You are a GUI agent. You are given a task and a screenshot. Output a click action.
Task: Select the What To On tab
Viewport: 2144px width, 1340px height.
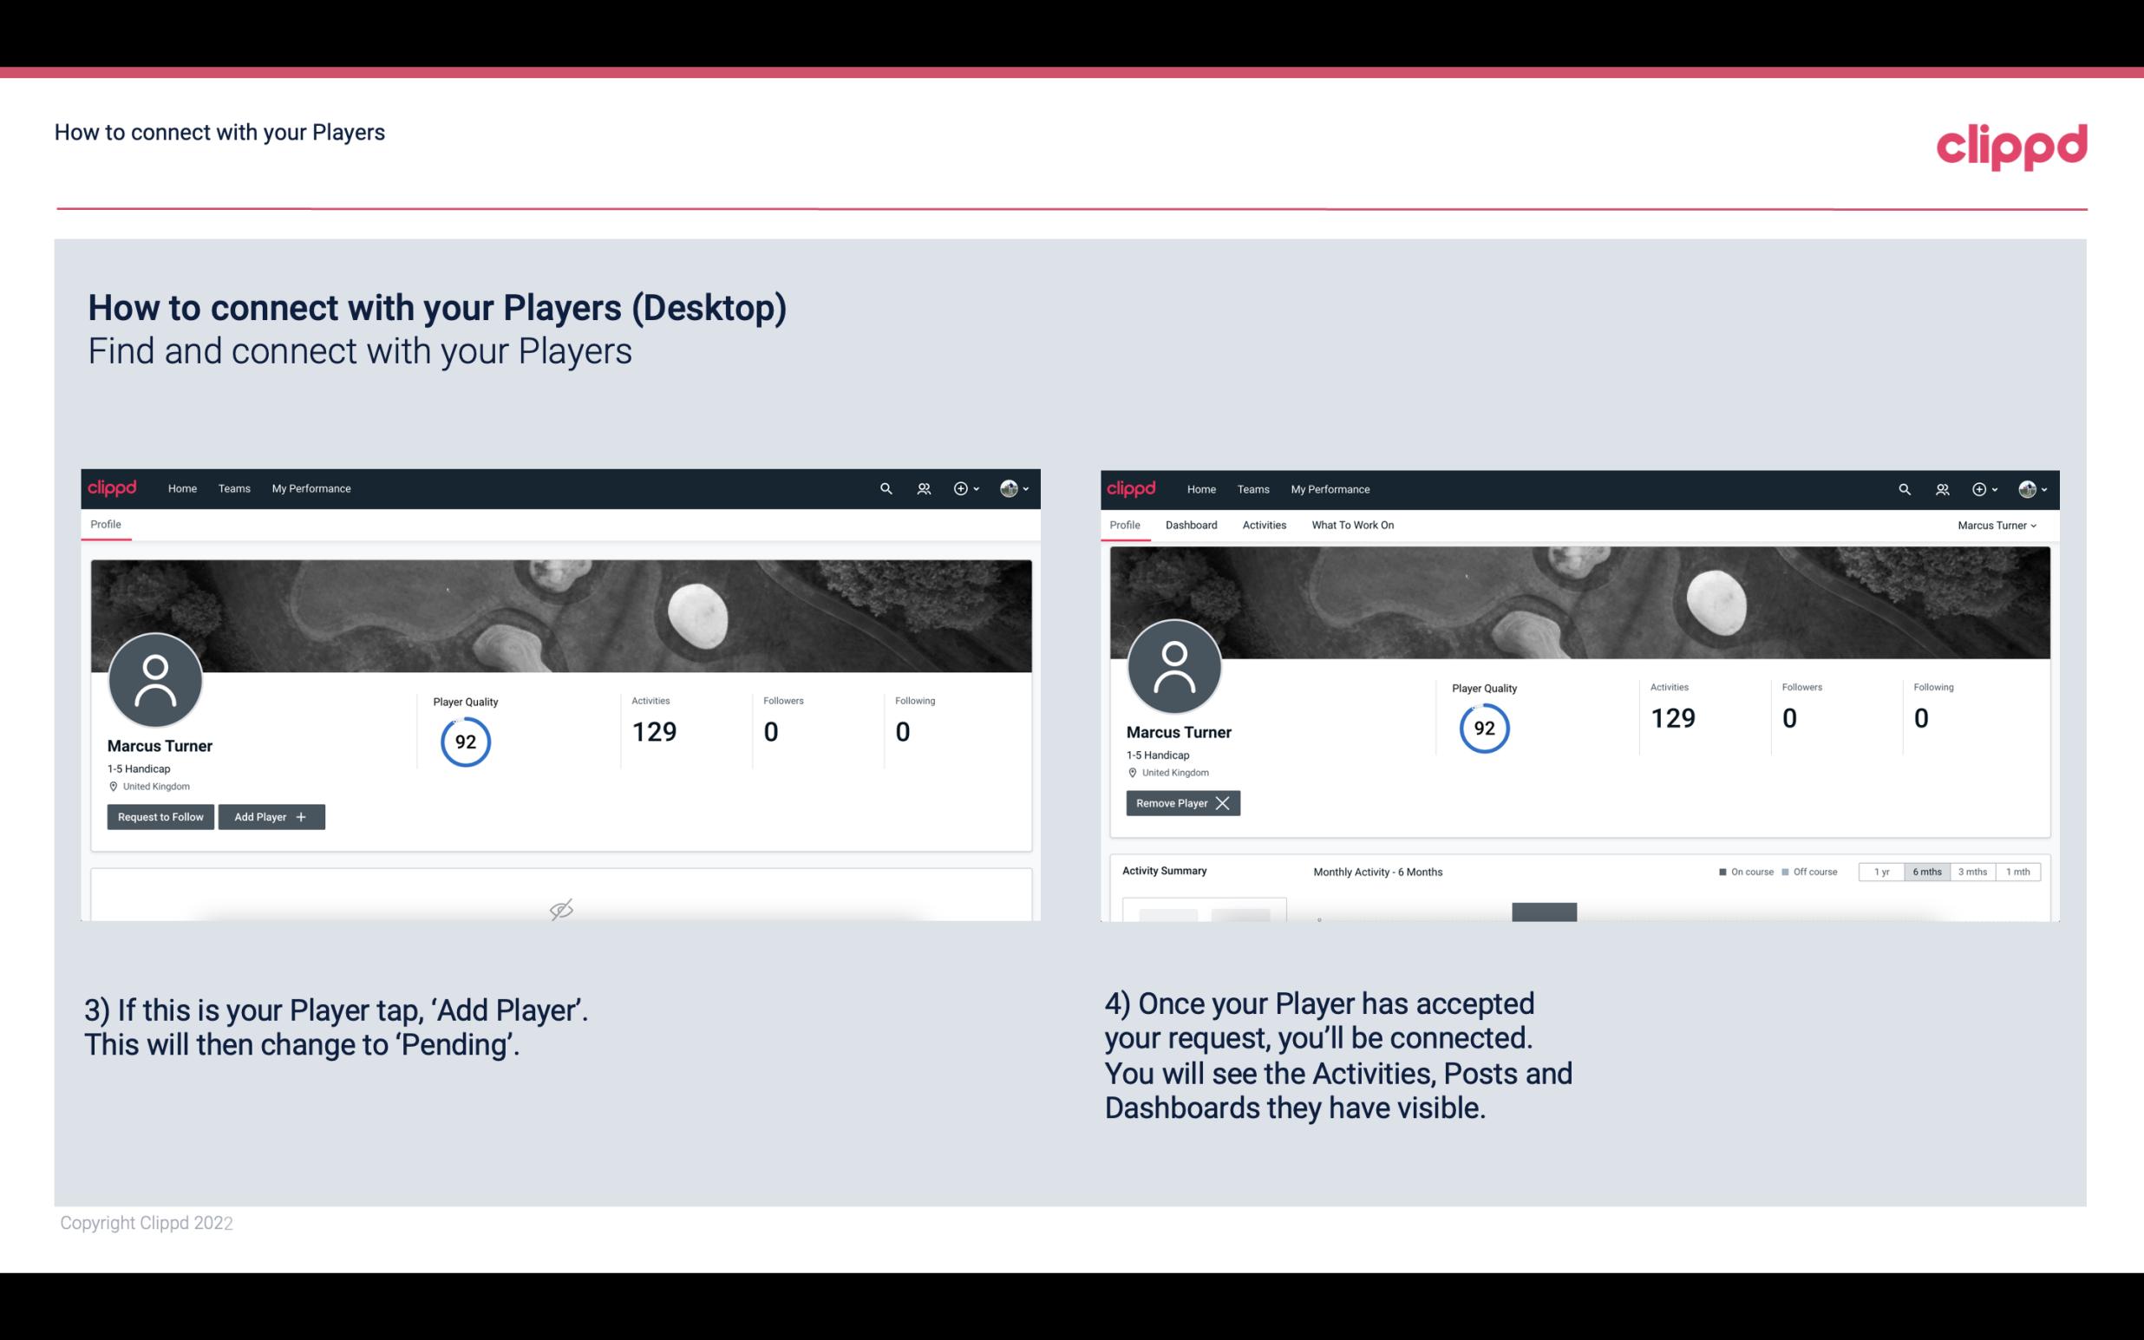click(1352, 525)
